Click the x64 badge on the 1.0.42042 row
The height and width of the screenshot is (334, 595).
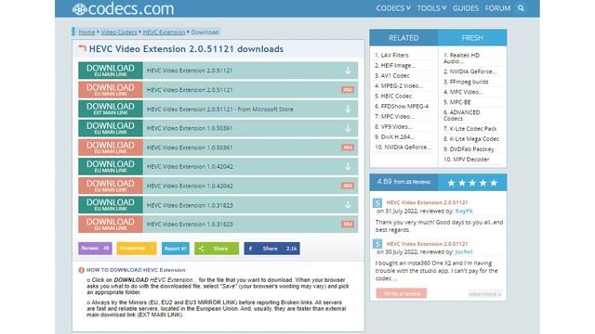348,186
